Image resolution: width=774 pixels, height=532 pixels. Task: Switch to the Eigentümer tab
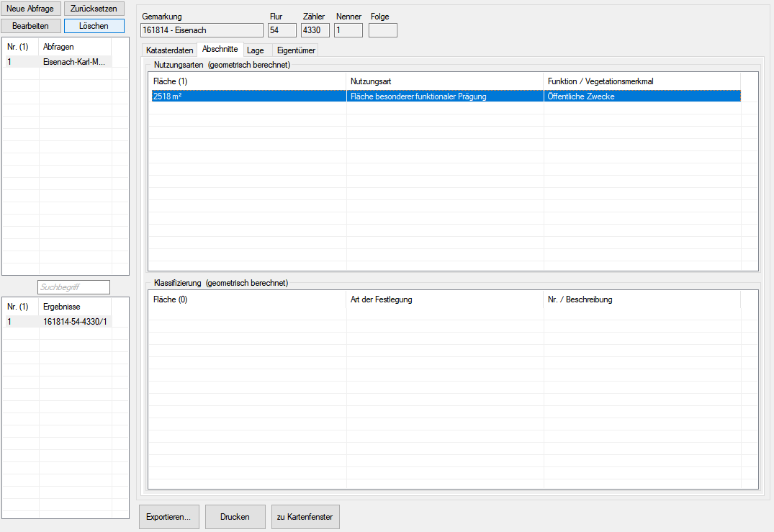296,50
